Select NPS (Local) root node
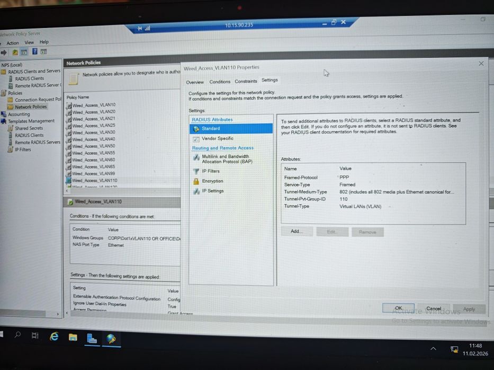Image resolution: width=494 pixels, height=370 pixels. (x=12, y=65)
